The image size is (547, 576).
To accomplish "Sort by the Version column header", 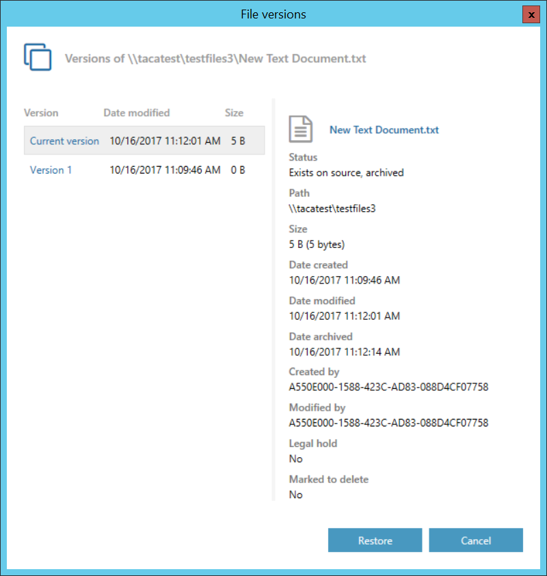I will point(41,113).
